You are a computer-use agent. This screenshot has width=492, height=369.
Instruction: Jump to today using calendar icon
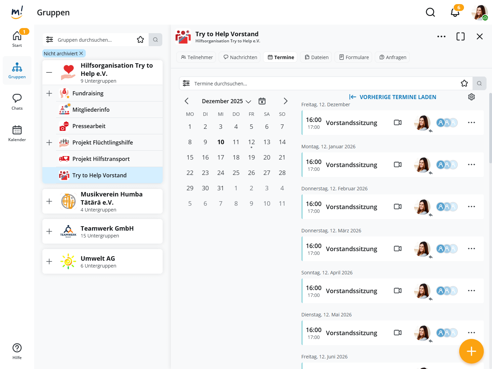[x=262, y=101]
